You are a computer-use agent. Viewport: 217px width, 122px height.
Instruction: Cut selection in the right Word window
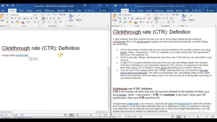(120, 15)
